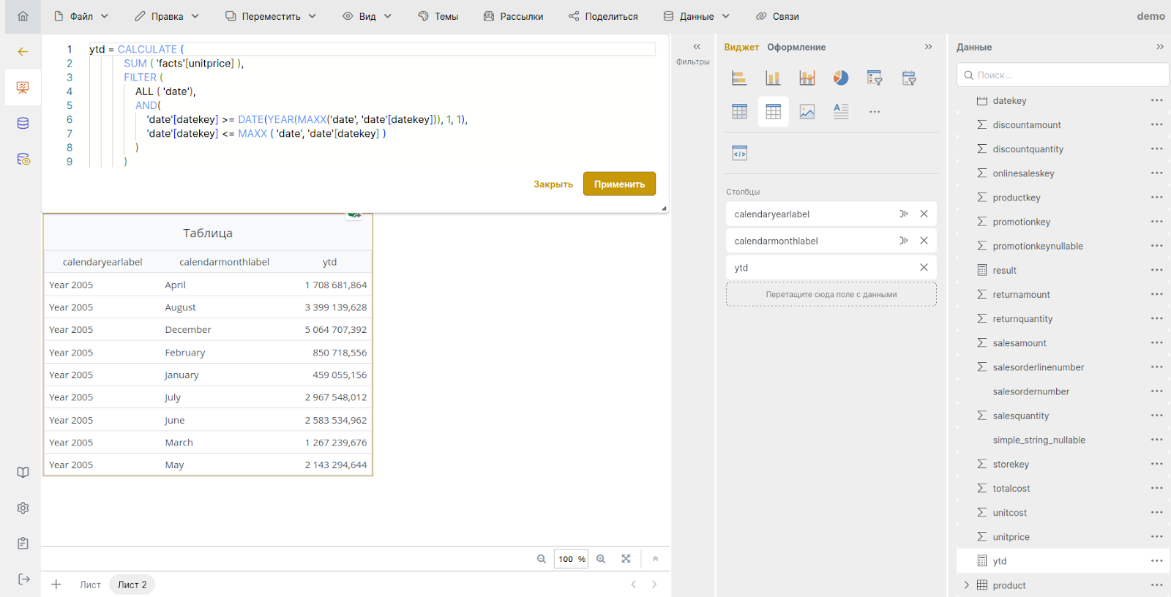
Task: Open the Файл menu
Action: click(x=81, y=16)
